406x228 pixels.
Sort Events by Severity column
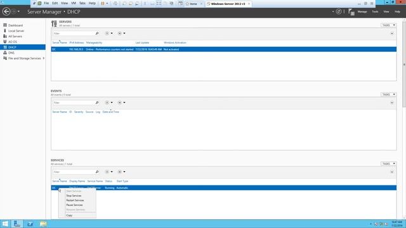coord(79,112)
